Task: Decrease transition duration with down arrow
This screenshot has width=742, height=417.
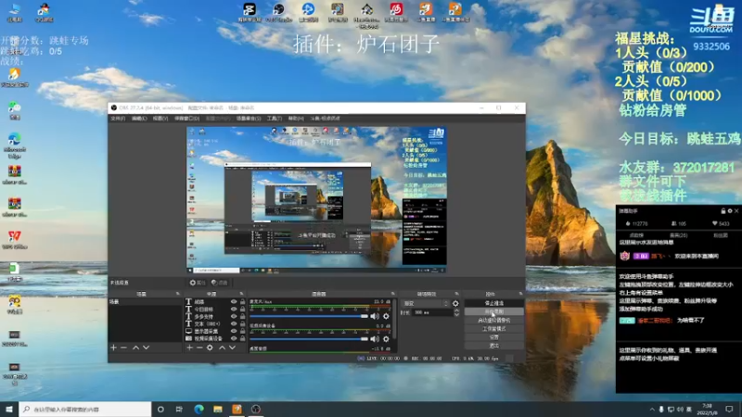Action: (456, 314)
